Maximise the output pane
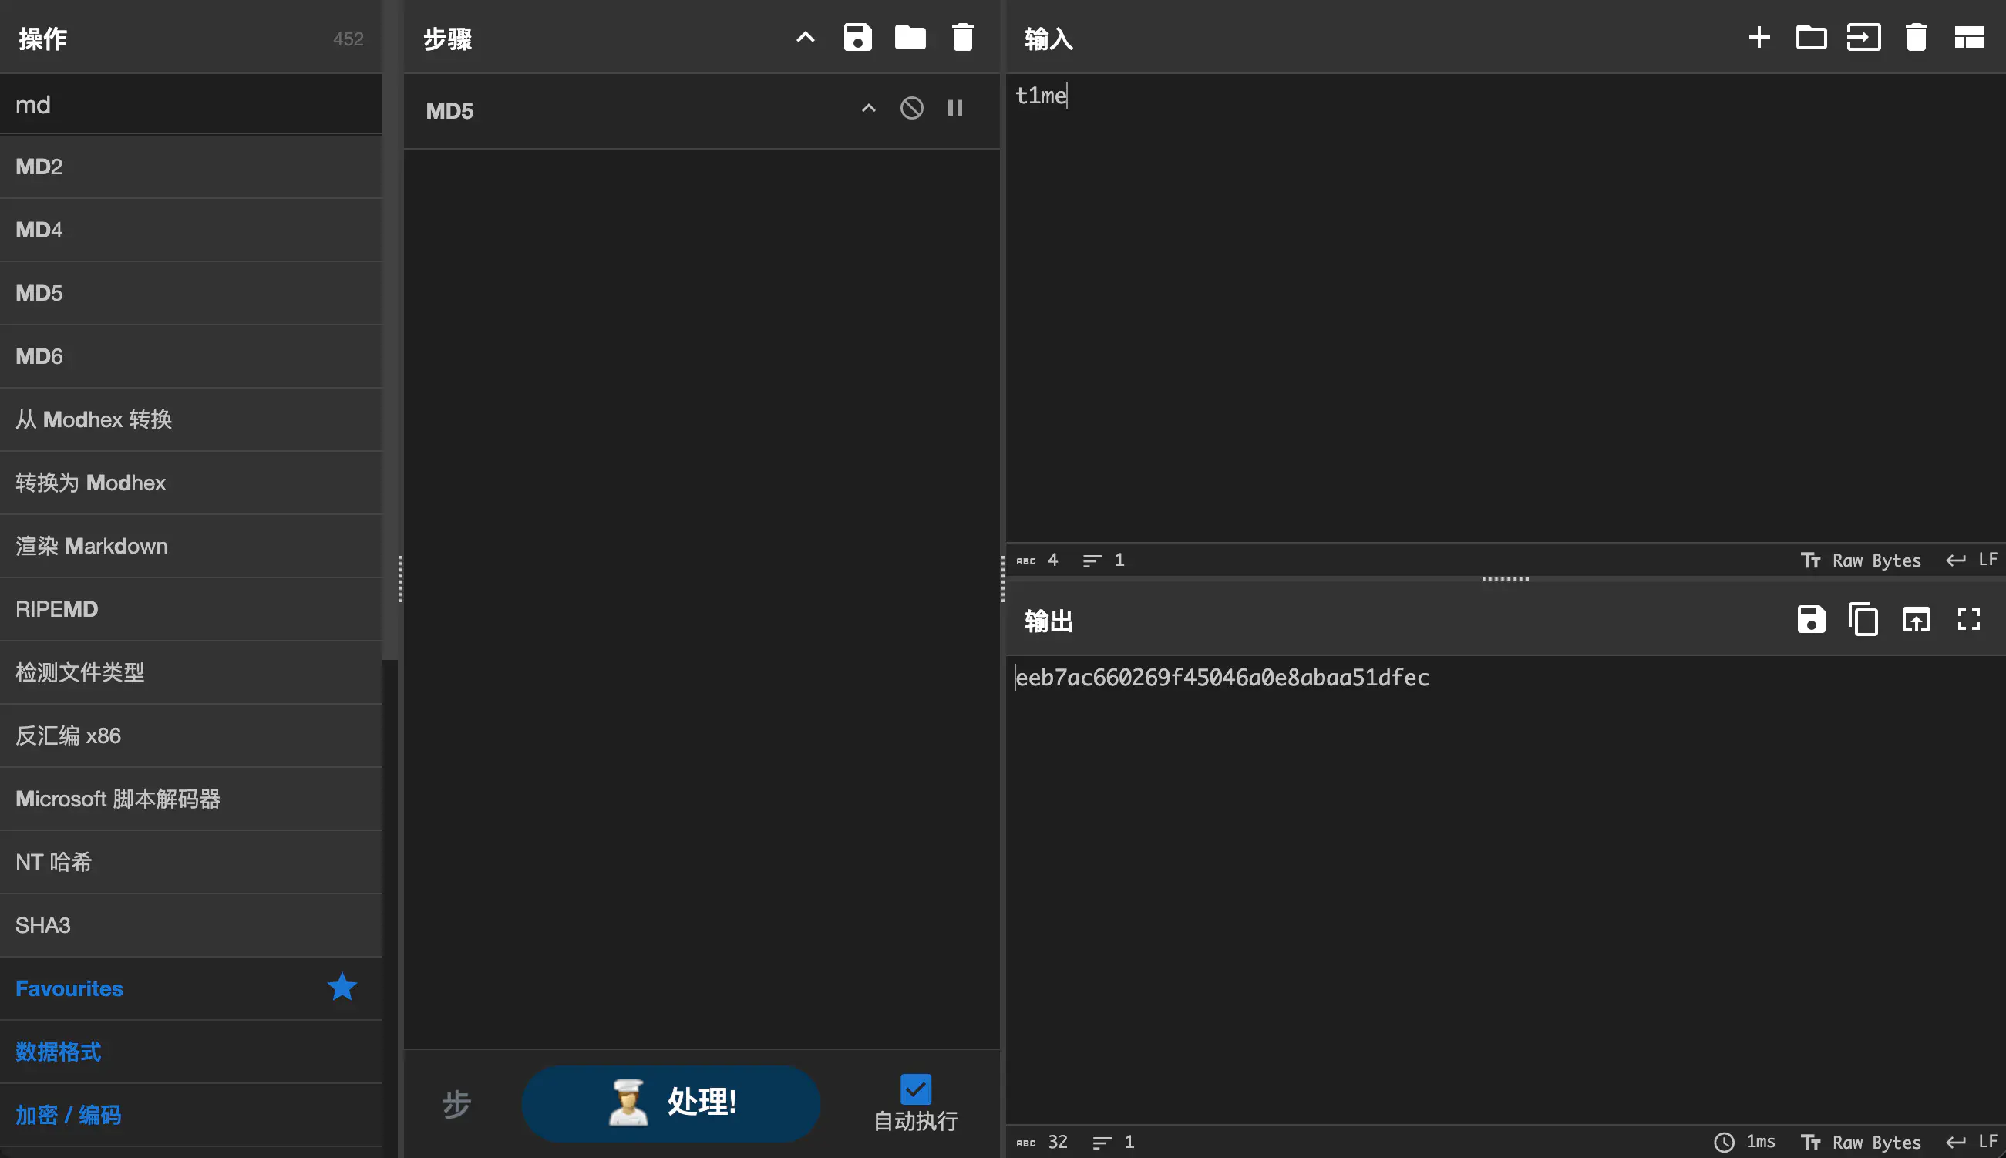 [1967, 620]
